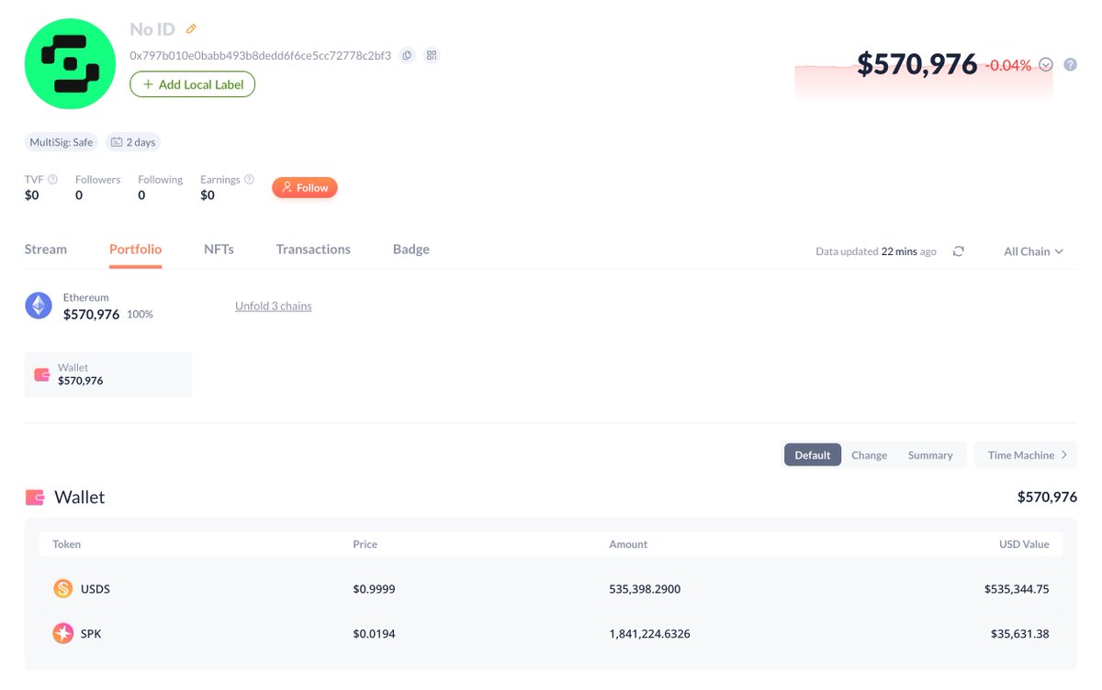Copy the wallet address
1102x690 pixels.
[x=407, y=55]
